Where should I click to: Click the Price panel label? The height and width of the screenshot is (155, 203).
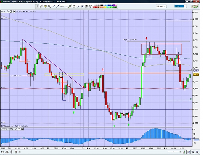(x=3, y=11)
